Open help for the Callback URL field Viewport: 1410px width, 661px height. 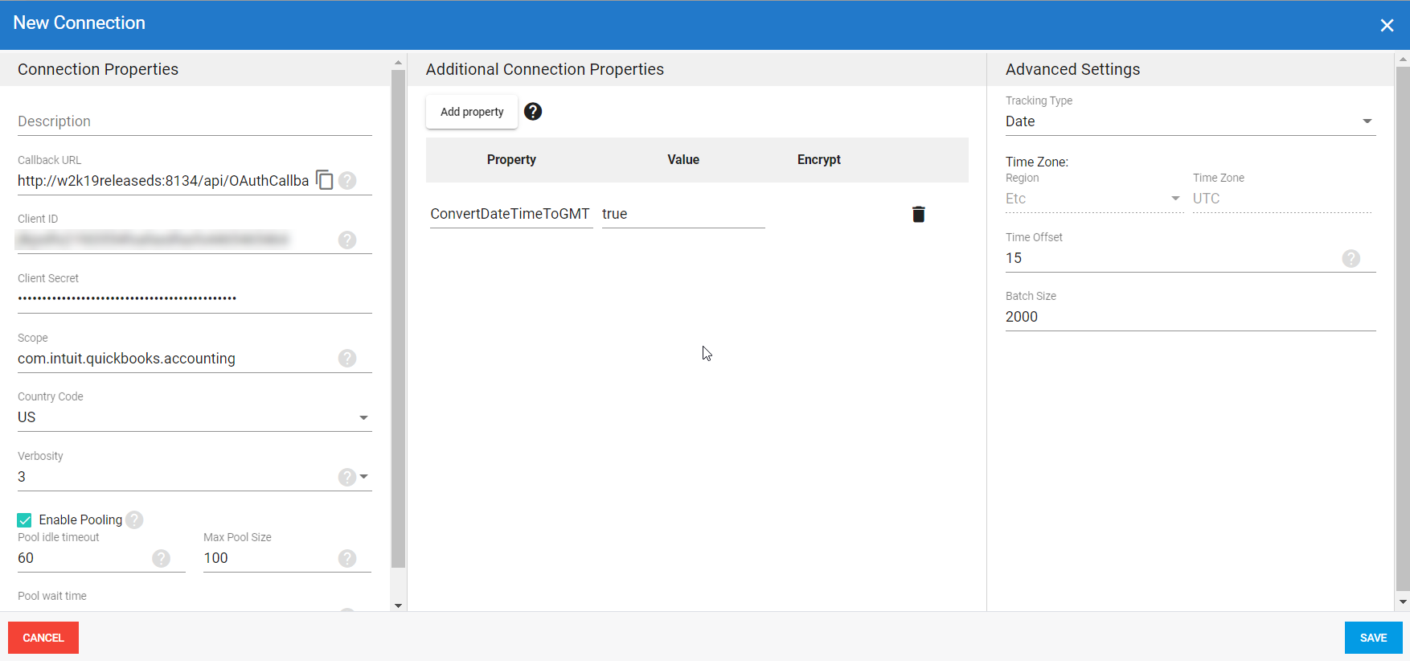347,180
